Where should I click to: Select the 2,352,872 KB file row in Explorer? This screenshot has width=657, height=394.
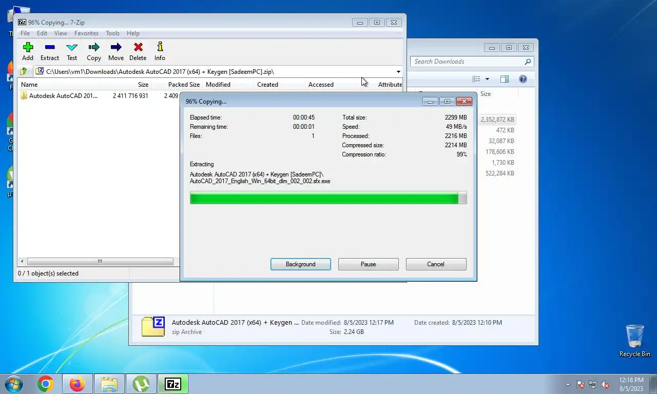(x=497, y=120)
